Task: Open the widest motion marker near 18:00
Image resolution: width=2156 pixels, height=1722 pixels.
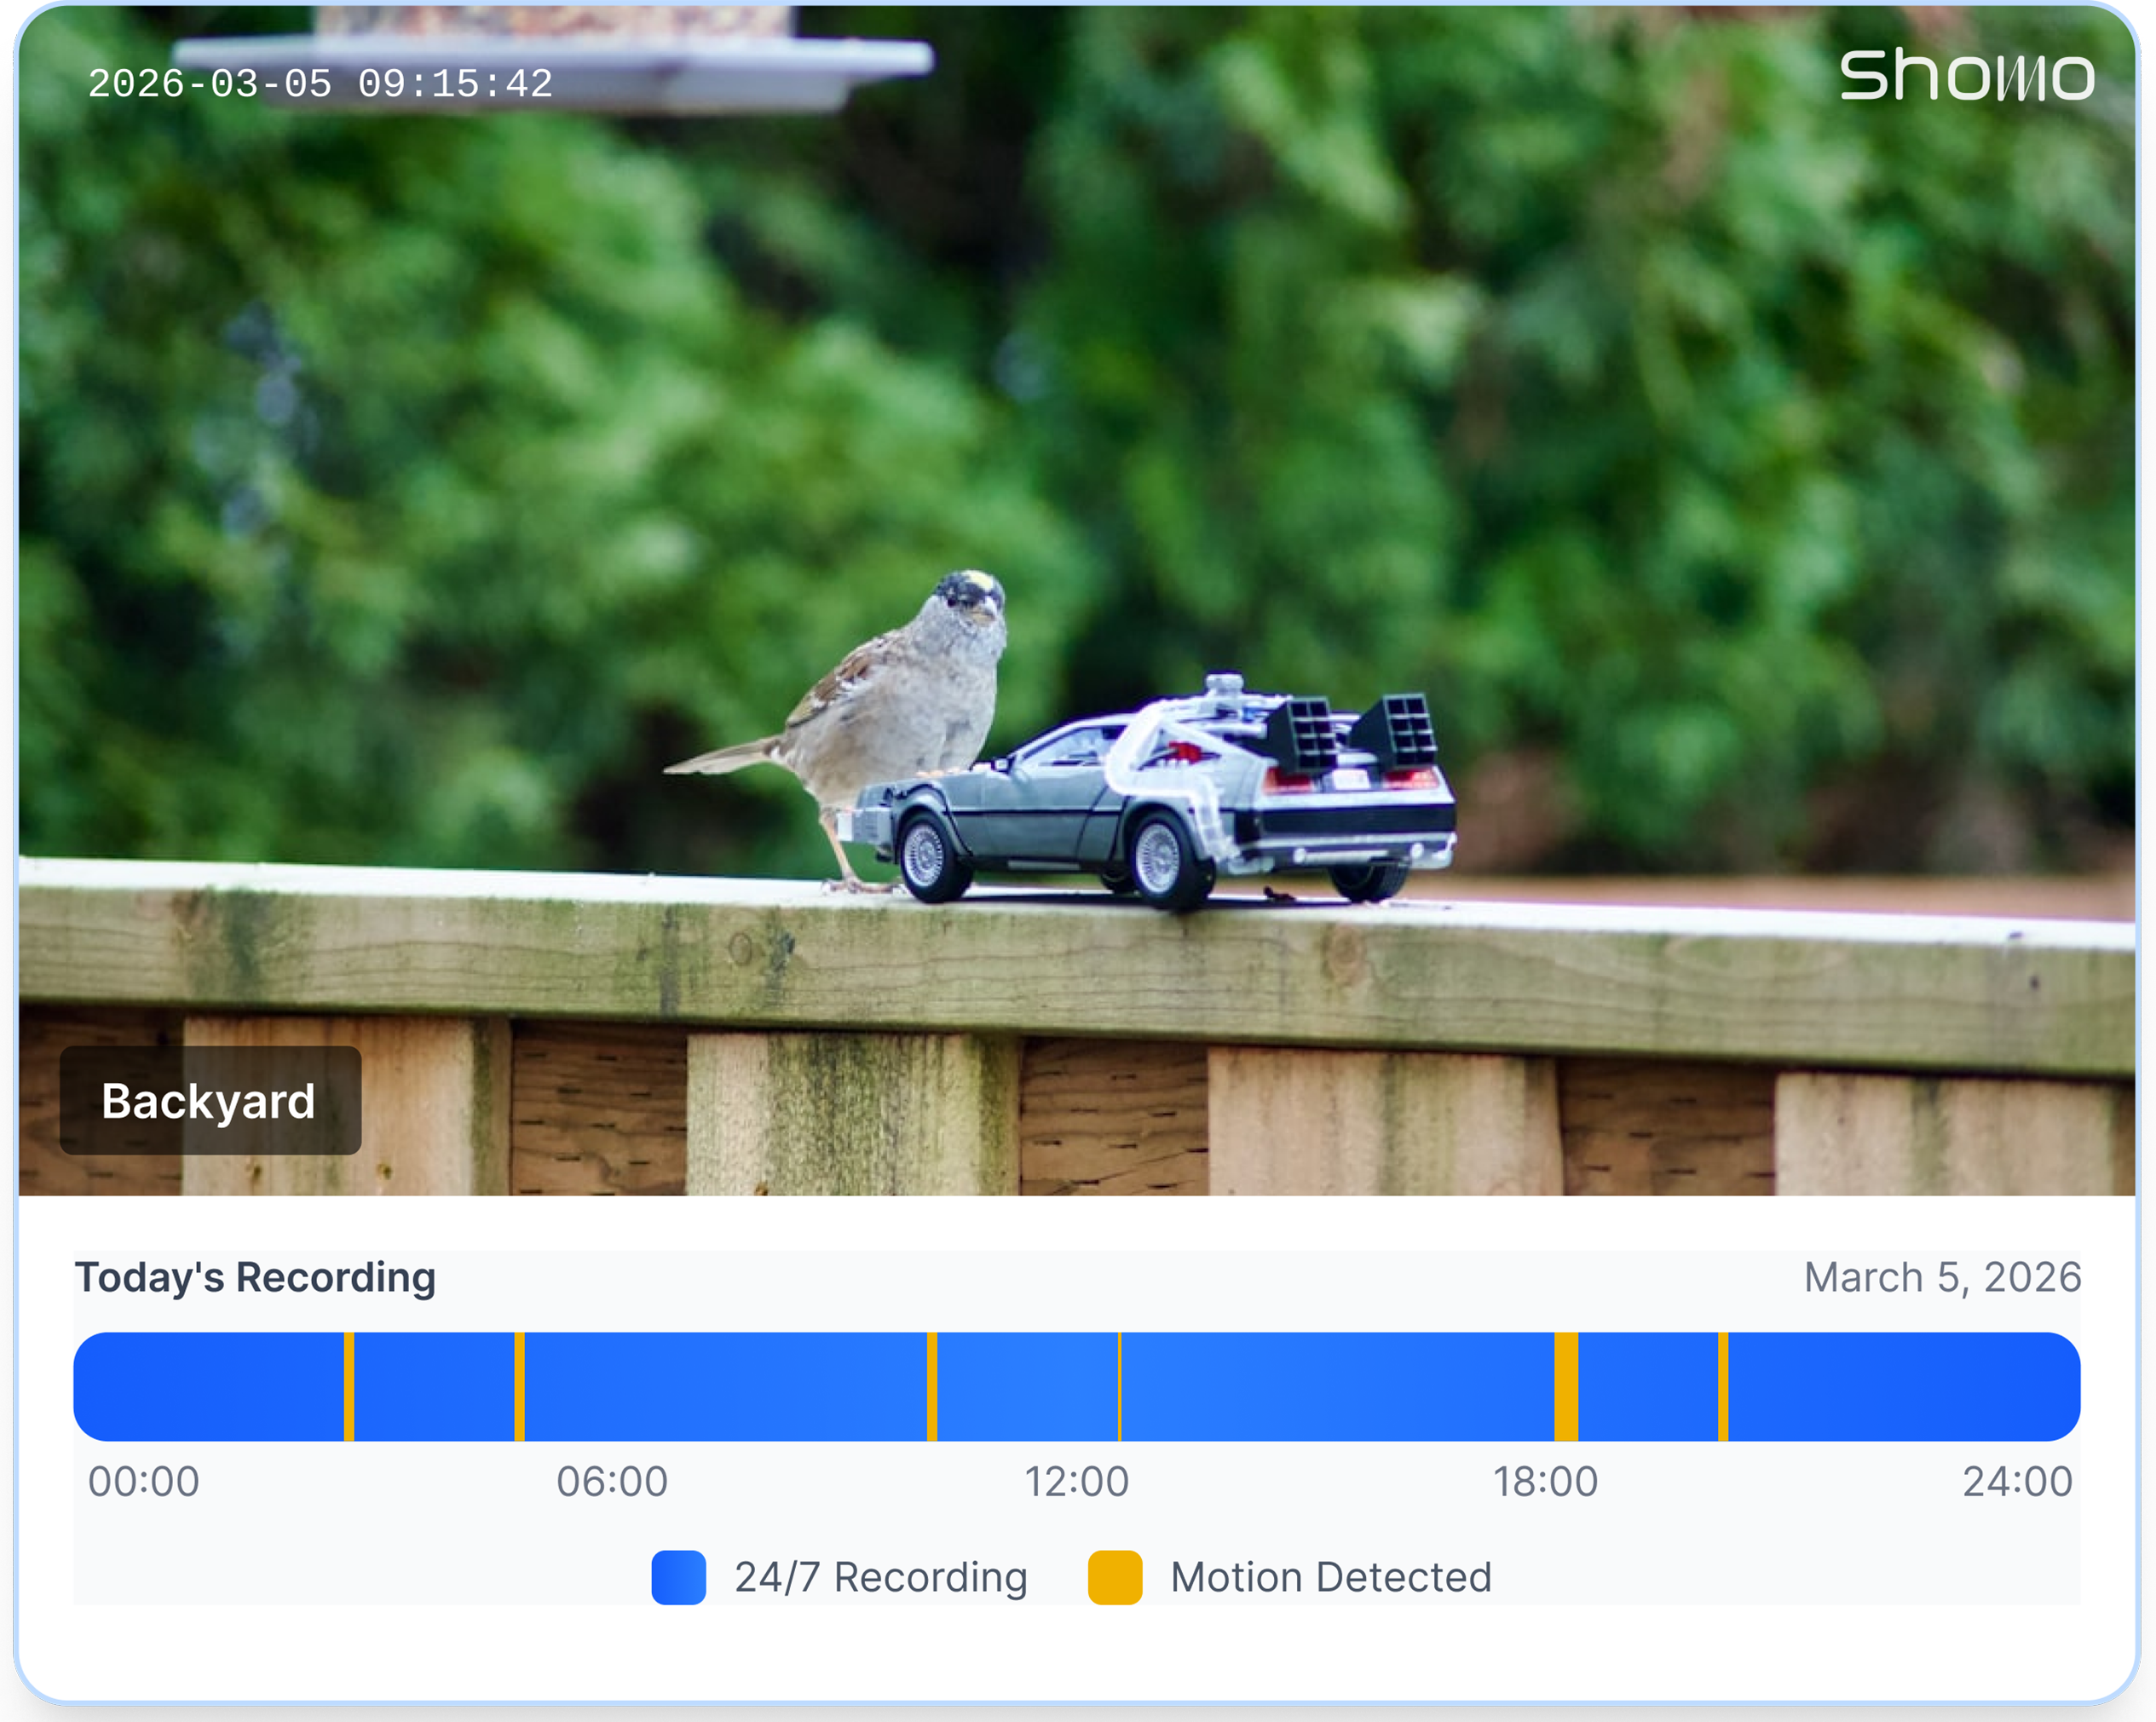Action: 1566,1386
